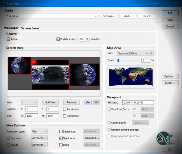The image size is (182, 154).
Task: Open the View number dropdown
Action: pos(29,102)
